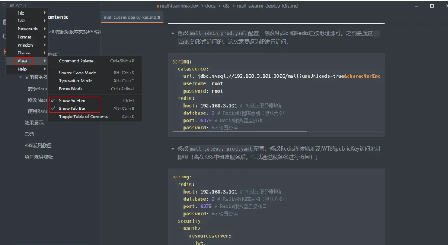
Task: Click 'datasource:' in the first code block
Action: click(x=193, y=69)
